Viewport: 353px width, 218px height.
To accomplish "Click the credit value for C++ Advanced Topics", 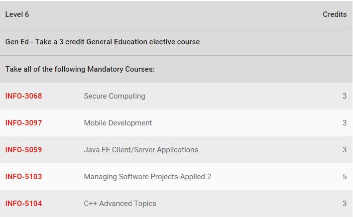I will pos(345,204).
